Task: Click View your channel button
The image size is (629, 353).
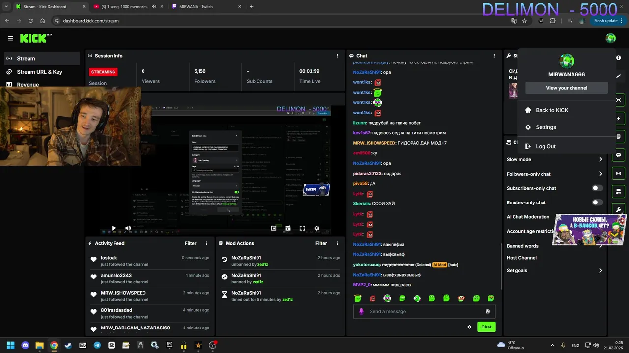Action: [567, 88]
